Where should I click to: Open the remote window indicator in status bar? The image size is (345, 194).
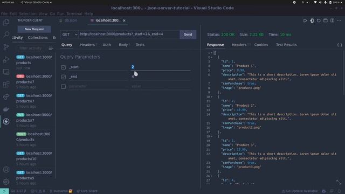(4, 191)
